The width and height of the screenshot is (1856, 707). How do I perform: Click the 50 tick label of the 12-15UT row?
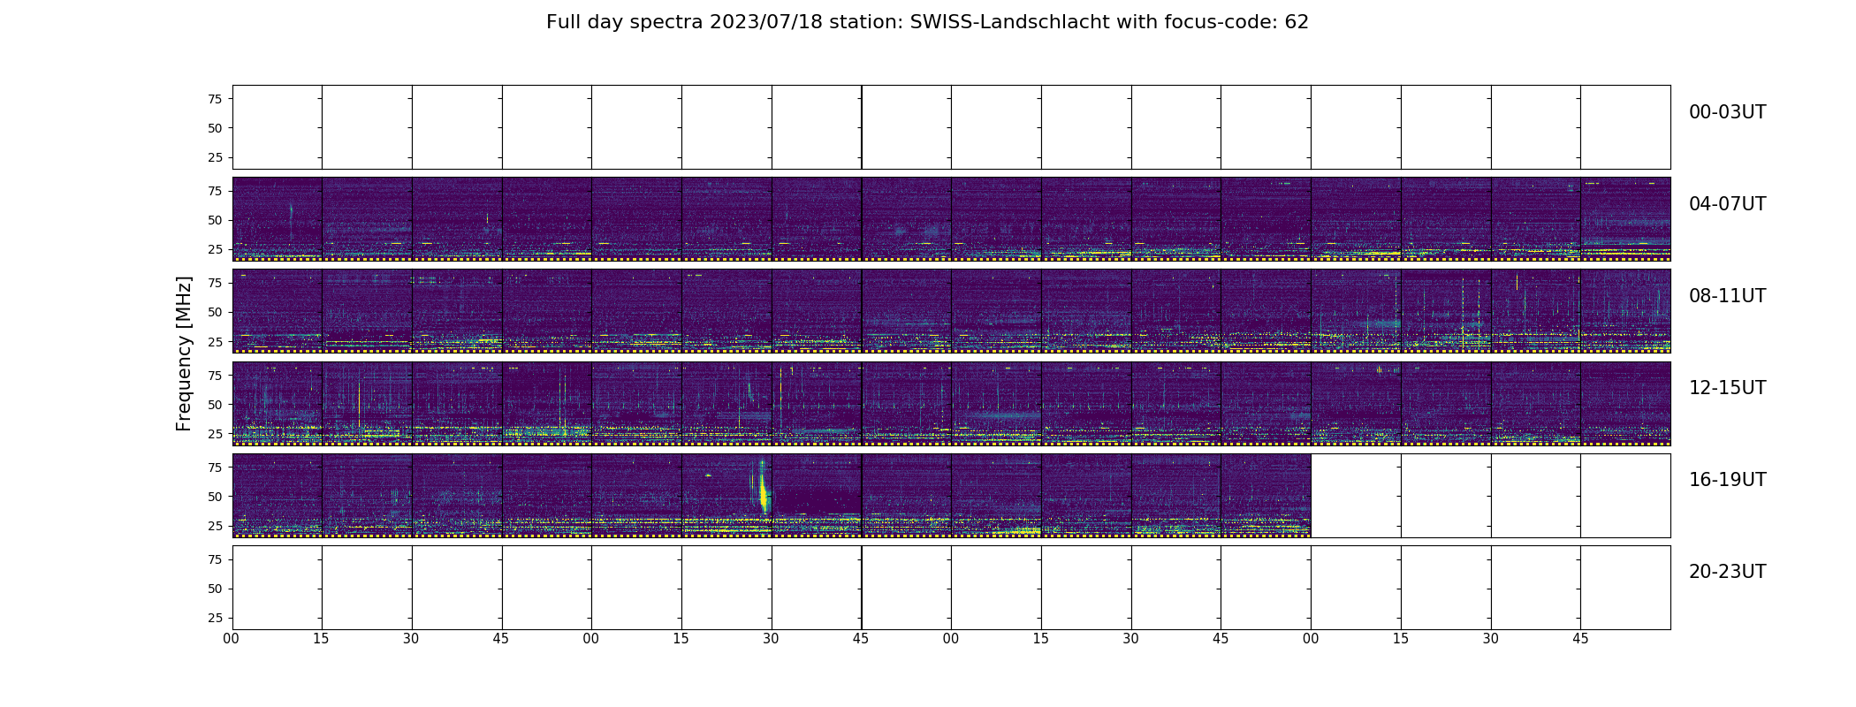click(x=215, y=404)
